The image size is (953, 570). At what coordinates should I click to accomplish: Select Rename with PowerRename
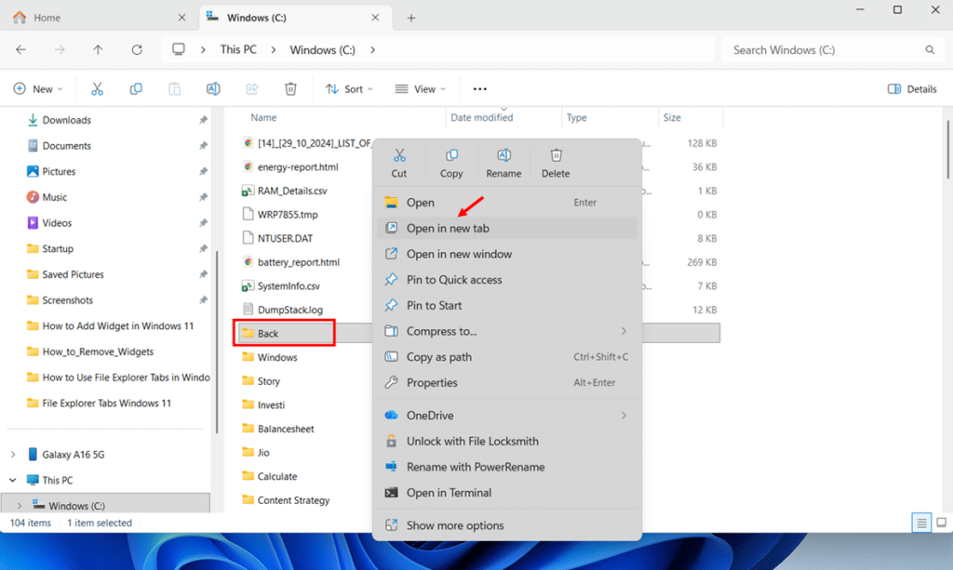[x=507, y=468]
